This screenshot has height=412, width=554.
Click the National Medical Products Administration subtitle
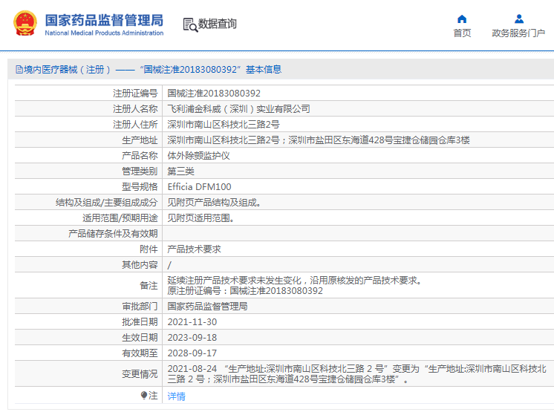[x=104, y=33]
